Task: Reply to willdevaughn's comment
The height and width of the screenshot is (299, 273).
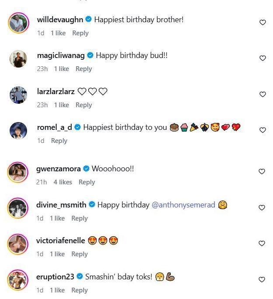Action: pyautogui.click(x=80, y=33)
